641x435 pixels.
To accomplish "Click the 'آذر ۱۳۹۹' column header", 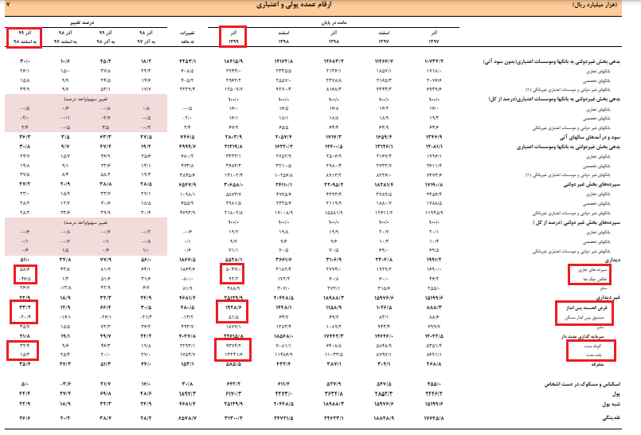I will tap(231, 36).
